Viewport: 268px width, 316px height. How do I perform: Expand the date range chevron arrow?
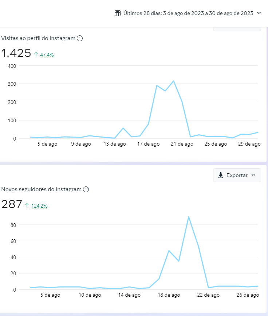tap(259, 13)
